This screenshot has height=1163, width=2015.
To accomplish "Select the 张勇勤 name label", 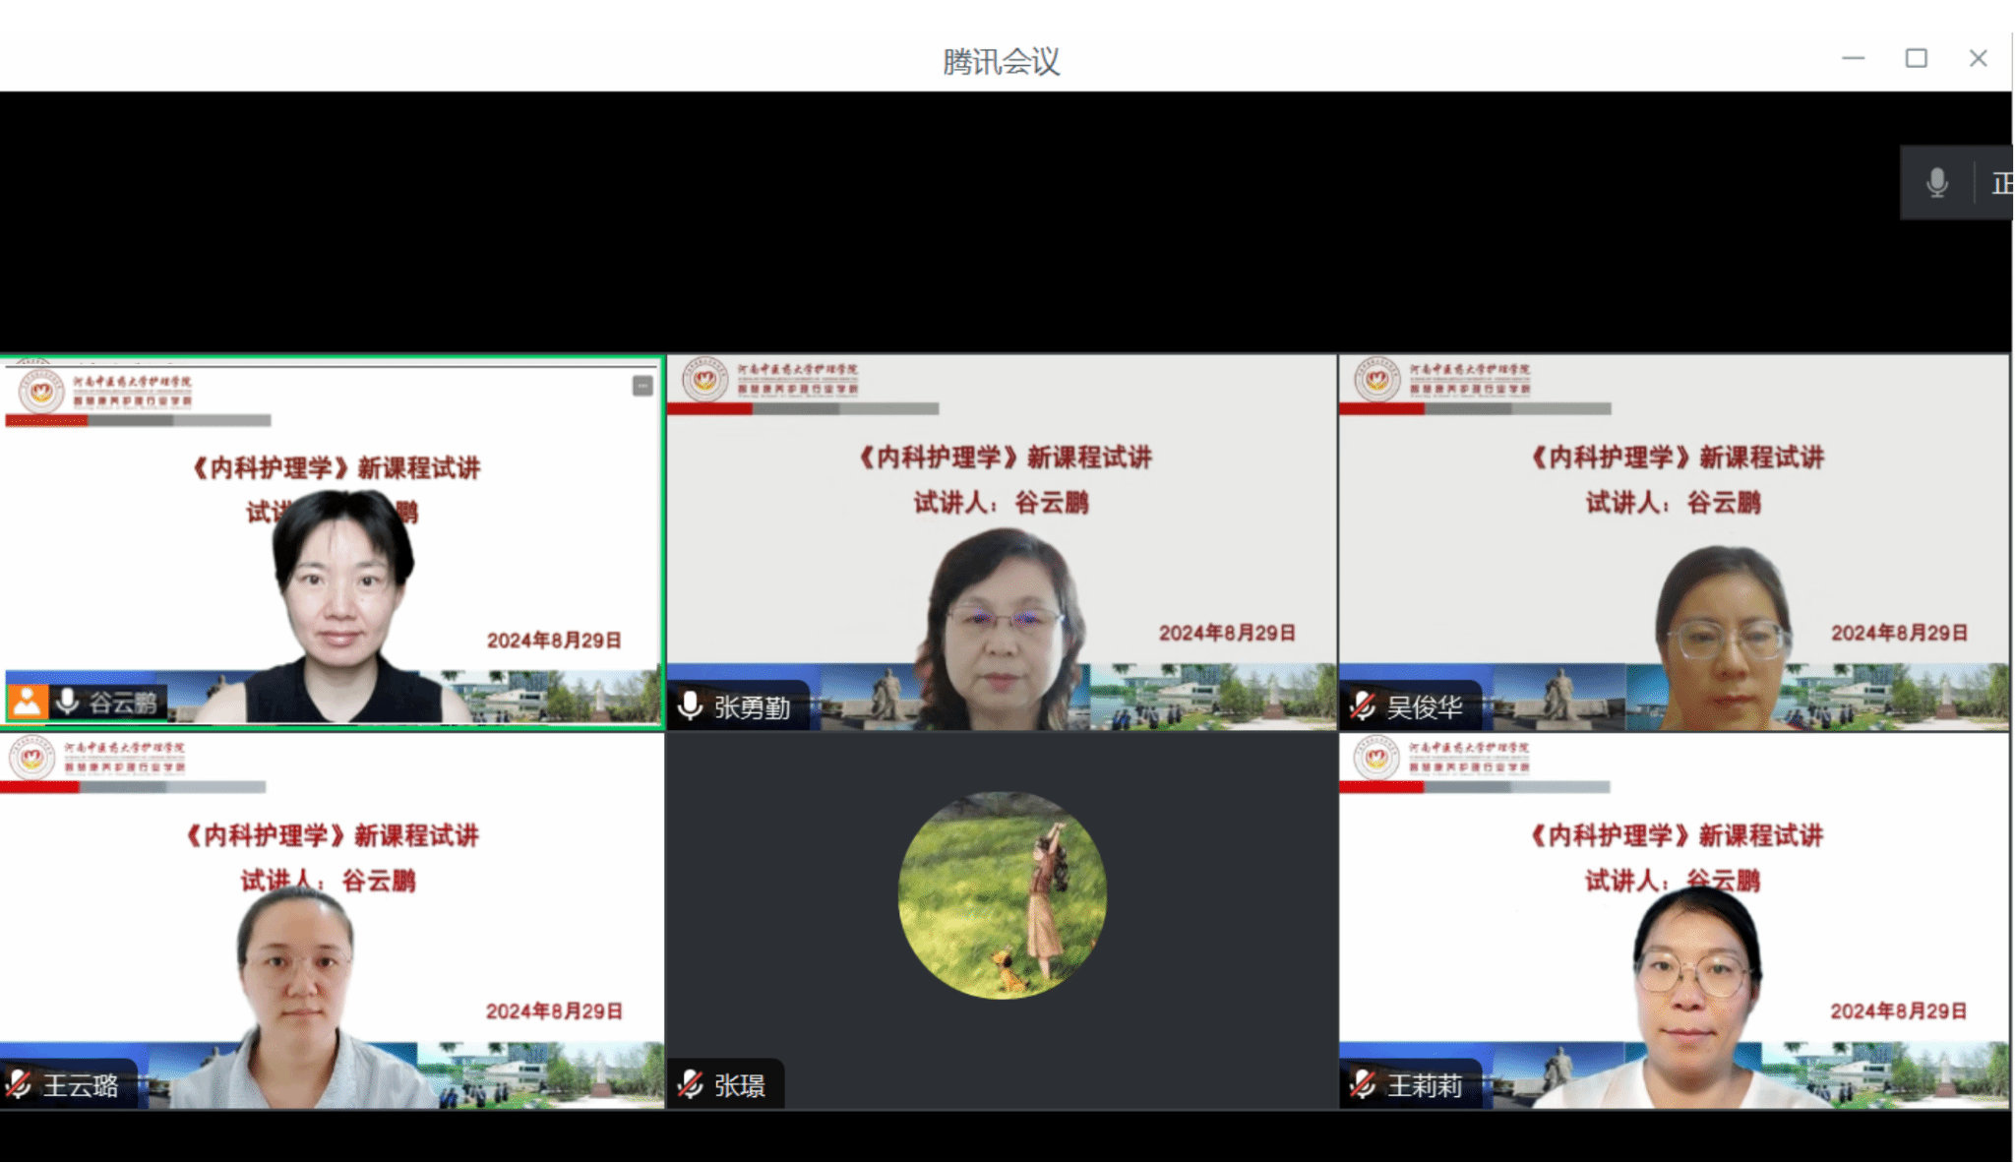I will (x=752, y=706).
